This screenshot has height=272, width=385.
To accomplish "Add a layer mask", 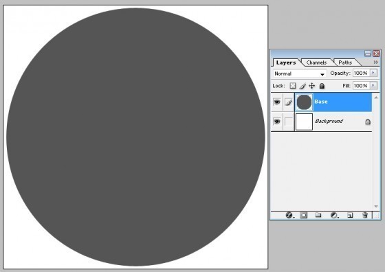I will coord(303,216).
